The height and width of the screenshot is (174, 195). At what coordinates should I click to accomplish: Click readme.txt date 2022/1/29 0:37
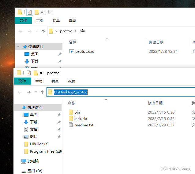pos(161,125)
